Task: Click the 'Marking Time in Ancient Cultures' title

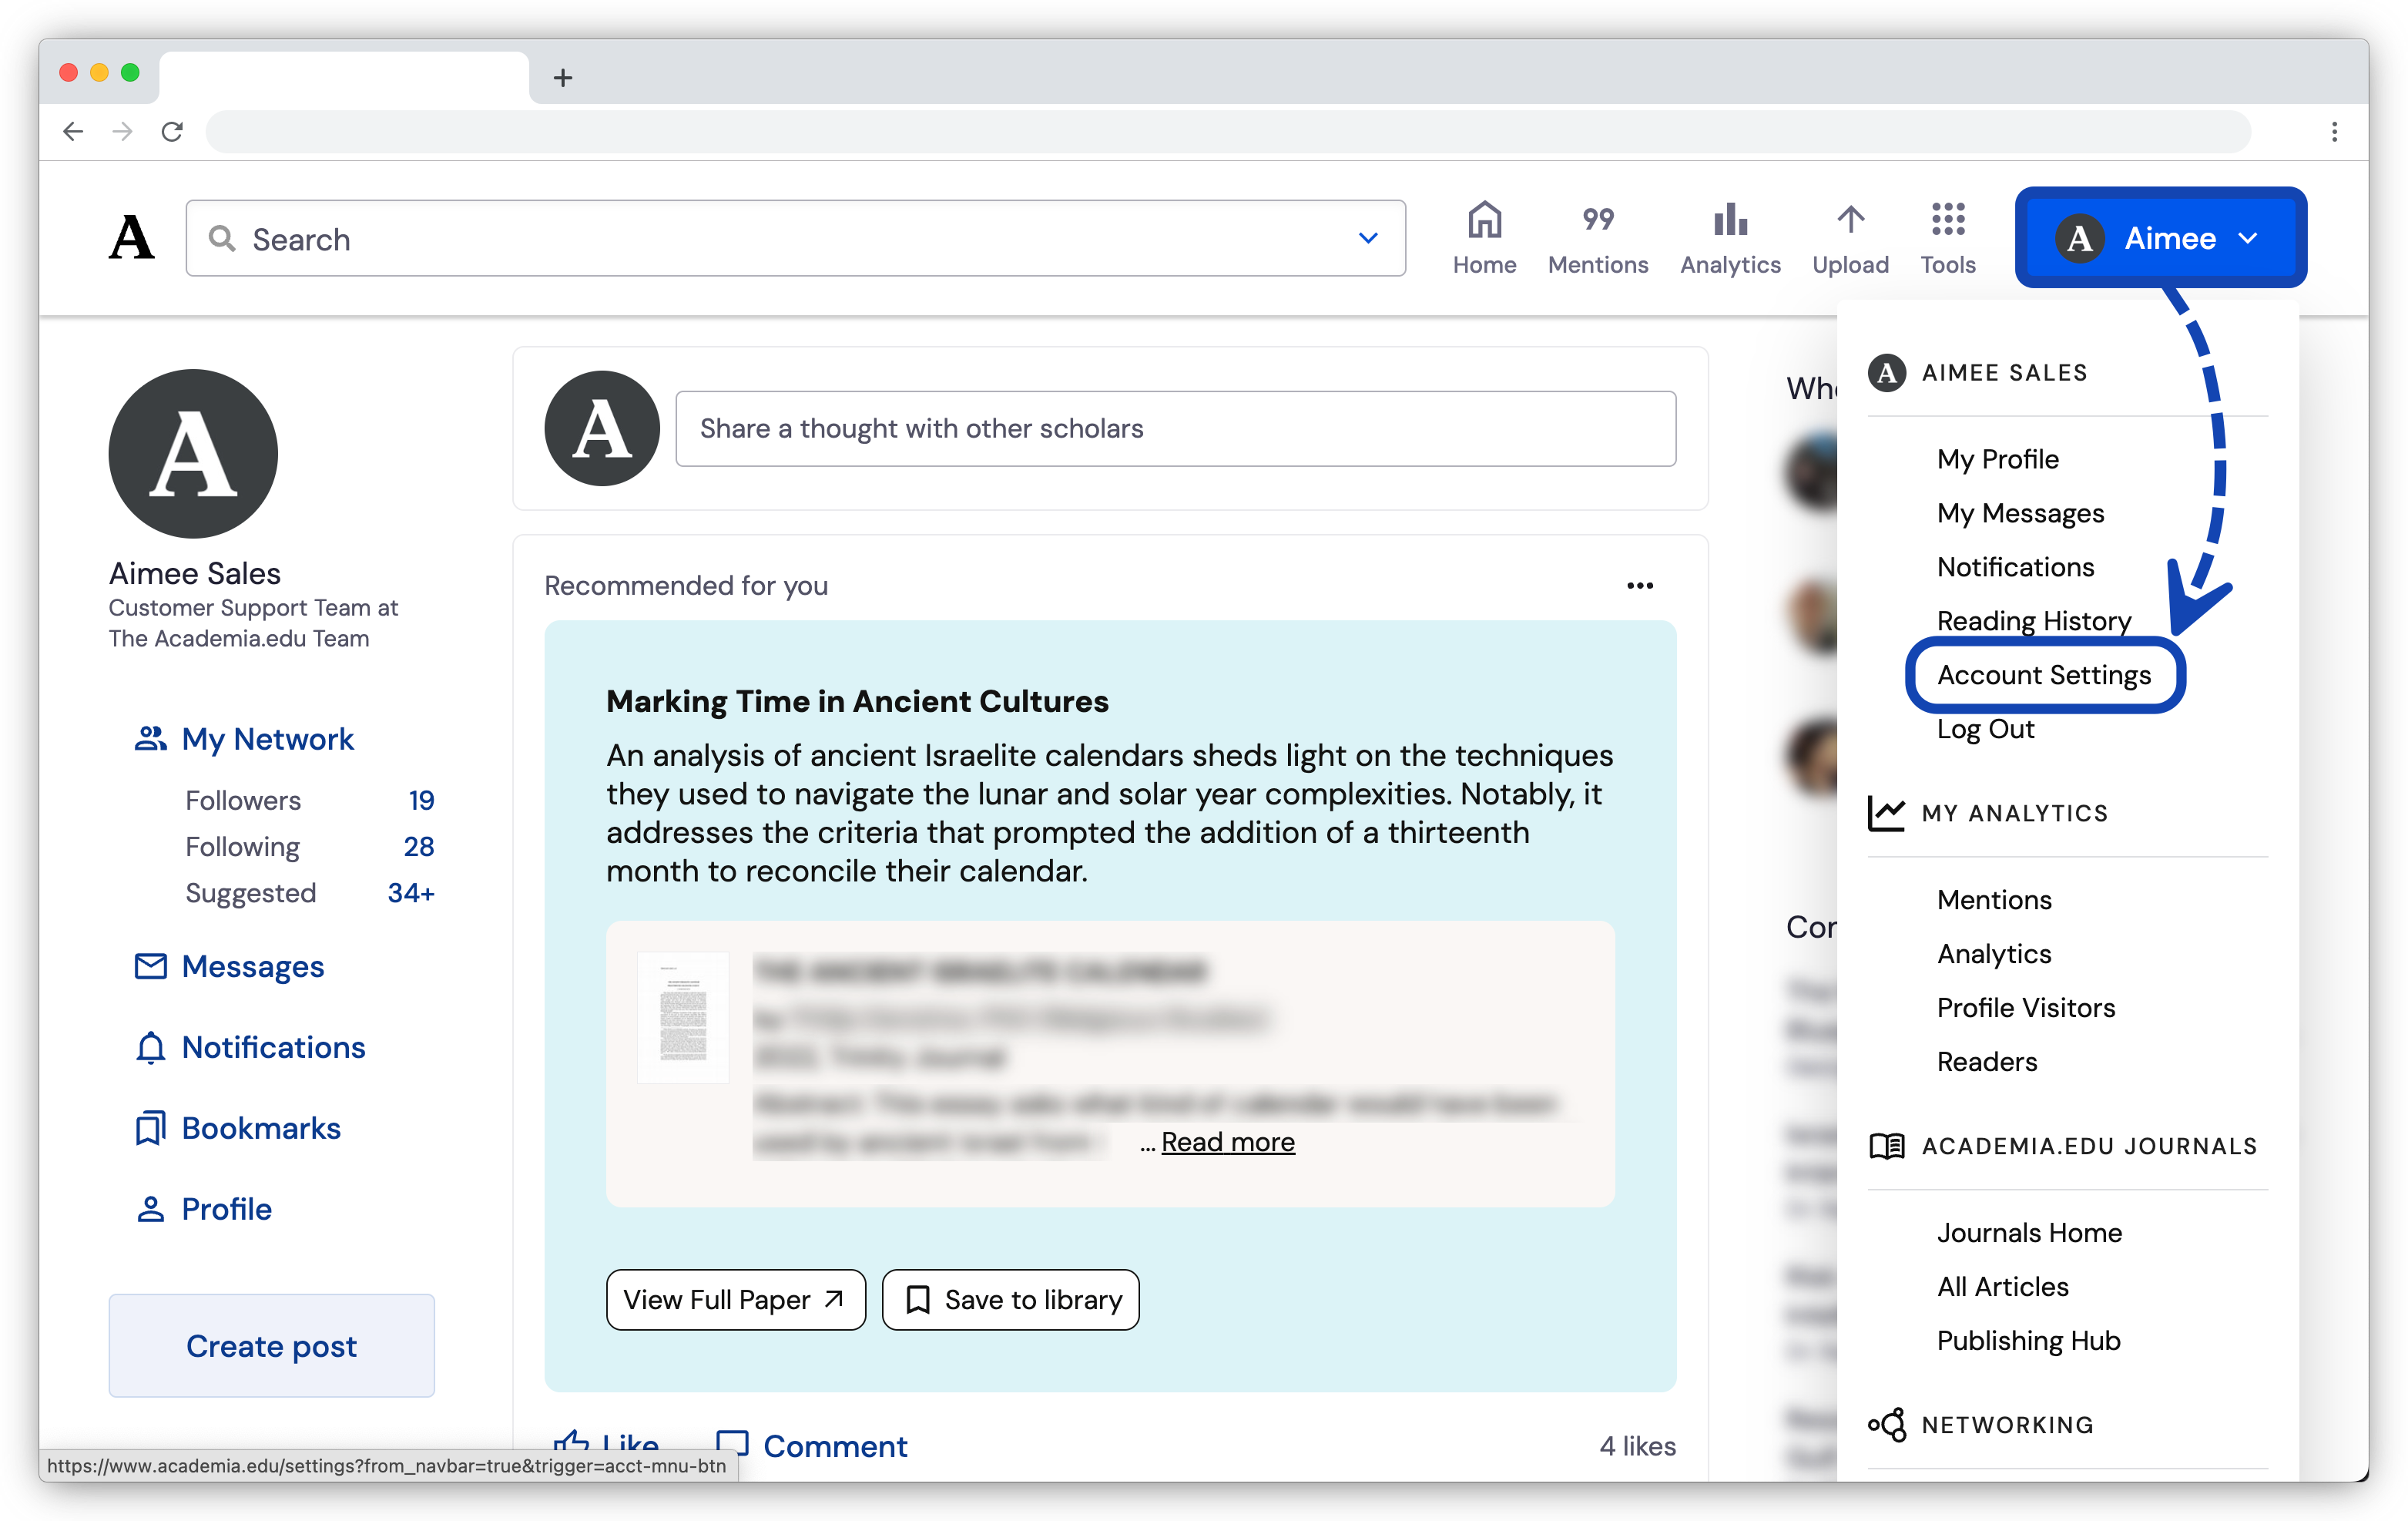Action: coord(857,701)
